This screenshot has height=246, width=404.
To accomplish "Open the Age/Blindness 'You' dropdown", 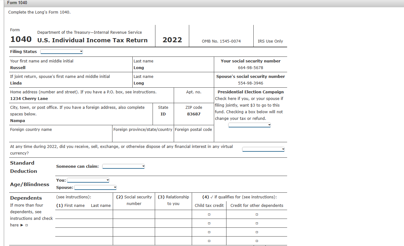I will [x=88, y=180].
